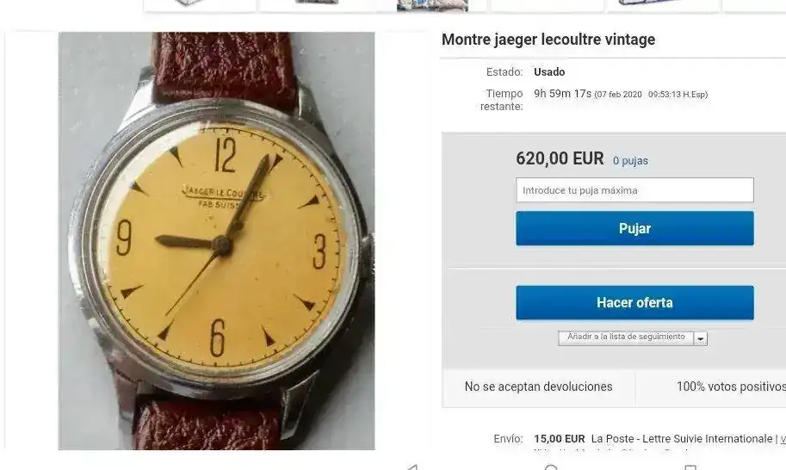Viewport: 786px width, 470px height.
Task: Click the Hacer oferta button
Action: coord(634,303)
